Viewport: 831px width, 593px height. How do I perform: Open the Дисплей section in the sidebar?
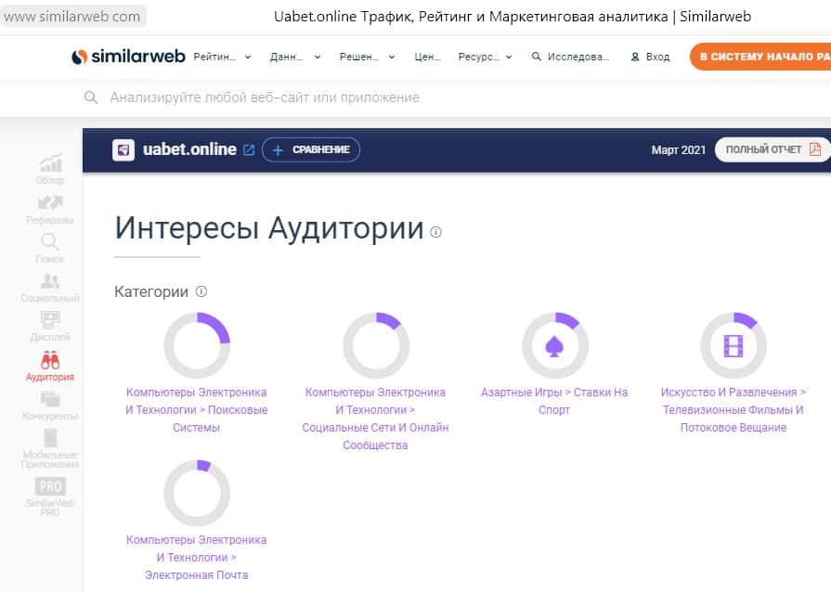50,327
